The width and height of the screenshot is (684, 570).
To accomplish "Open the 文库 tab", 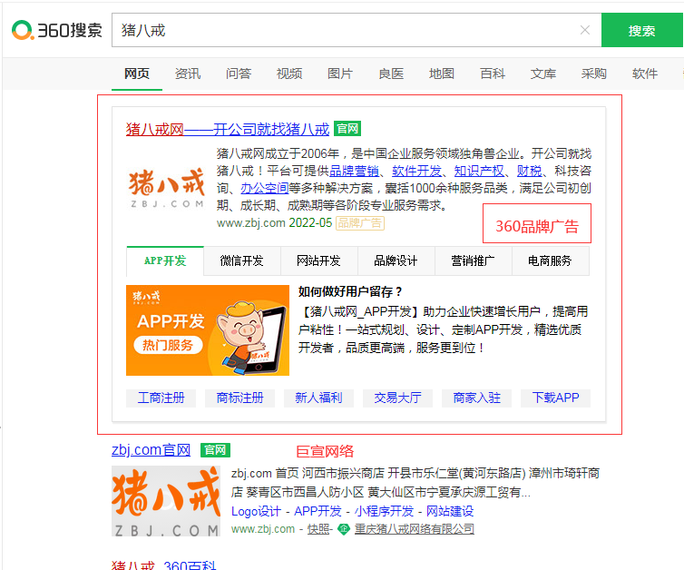I will 543,74.
